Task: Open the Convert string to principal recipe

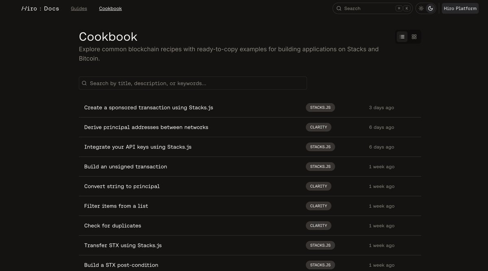Action: 122,186
